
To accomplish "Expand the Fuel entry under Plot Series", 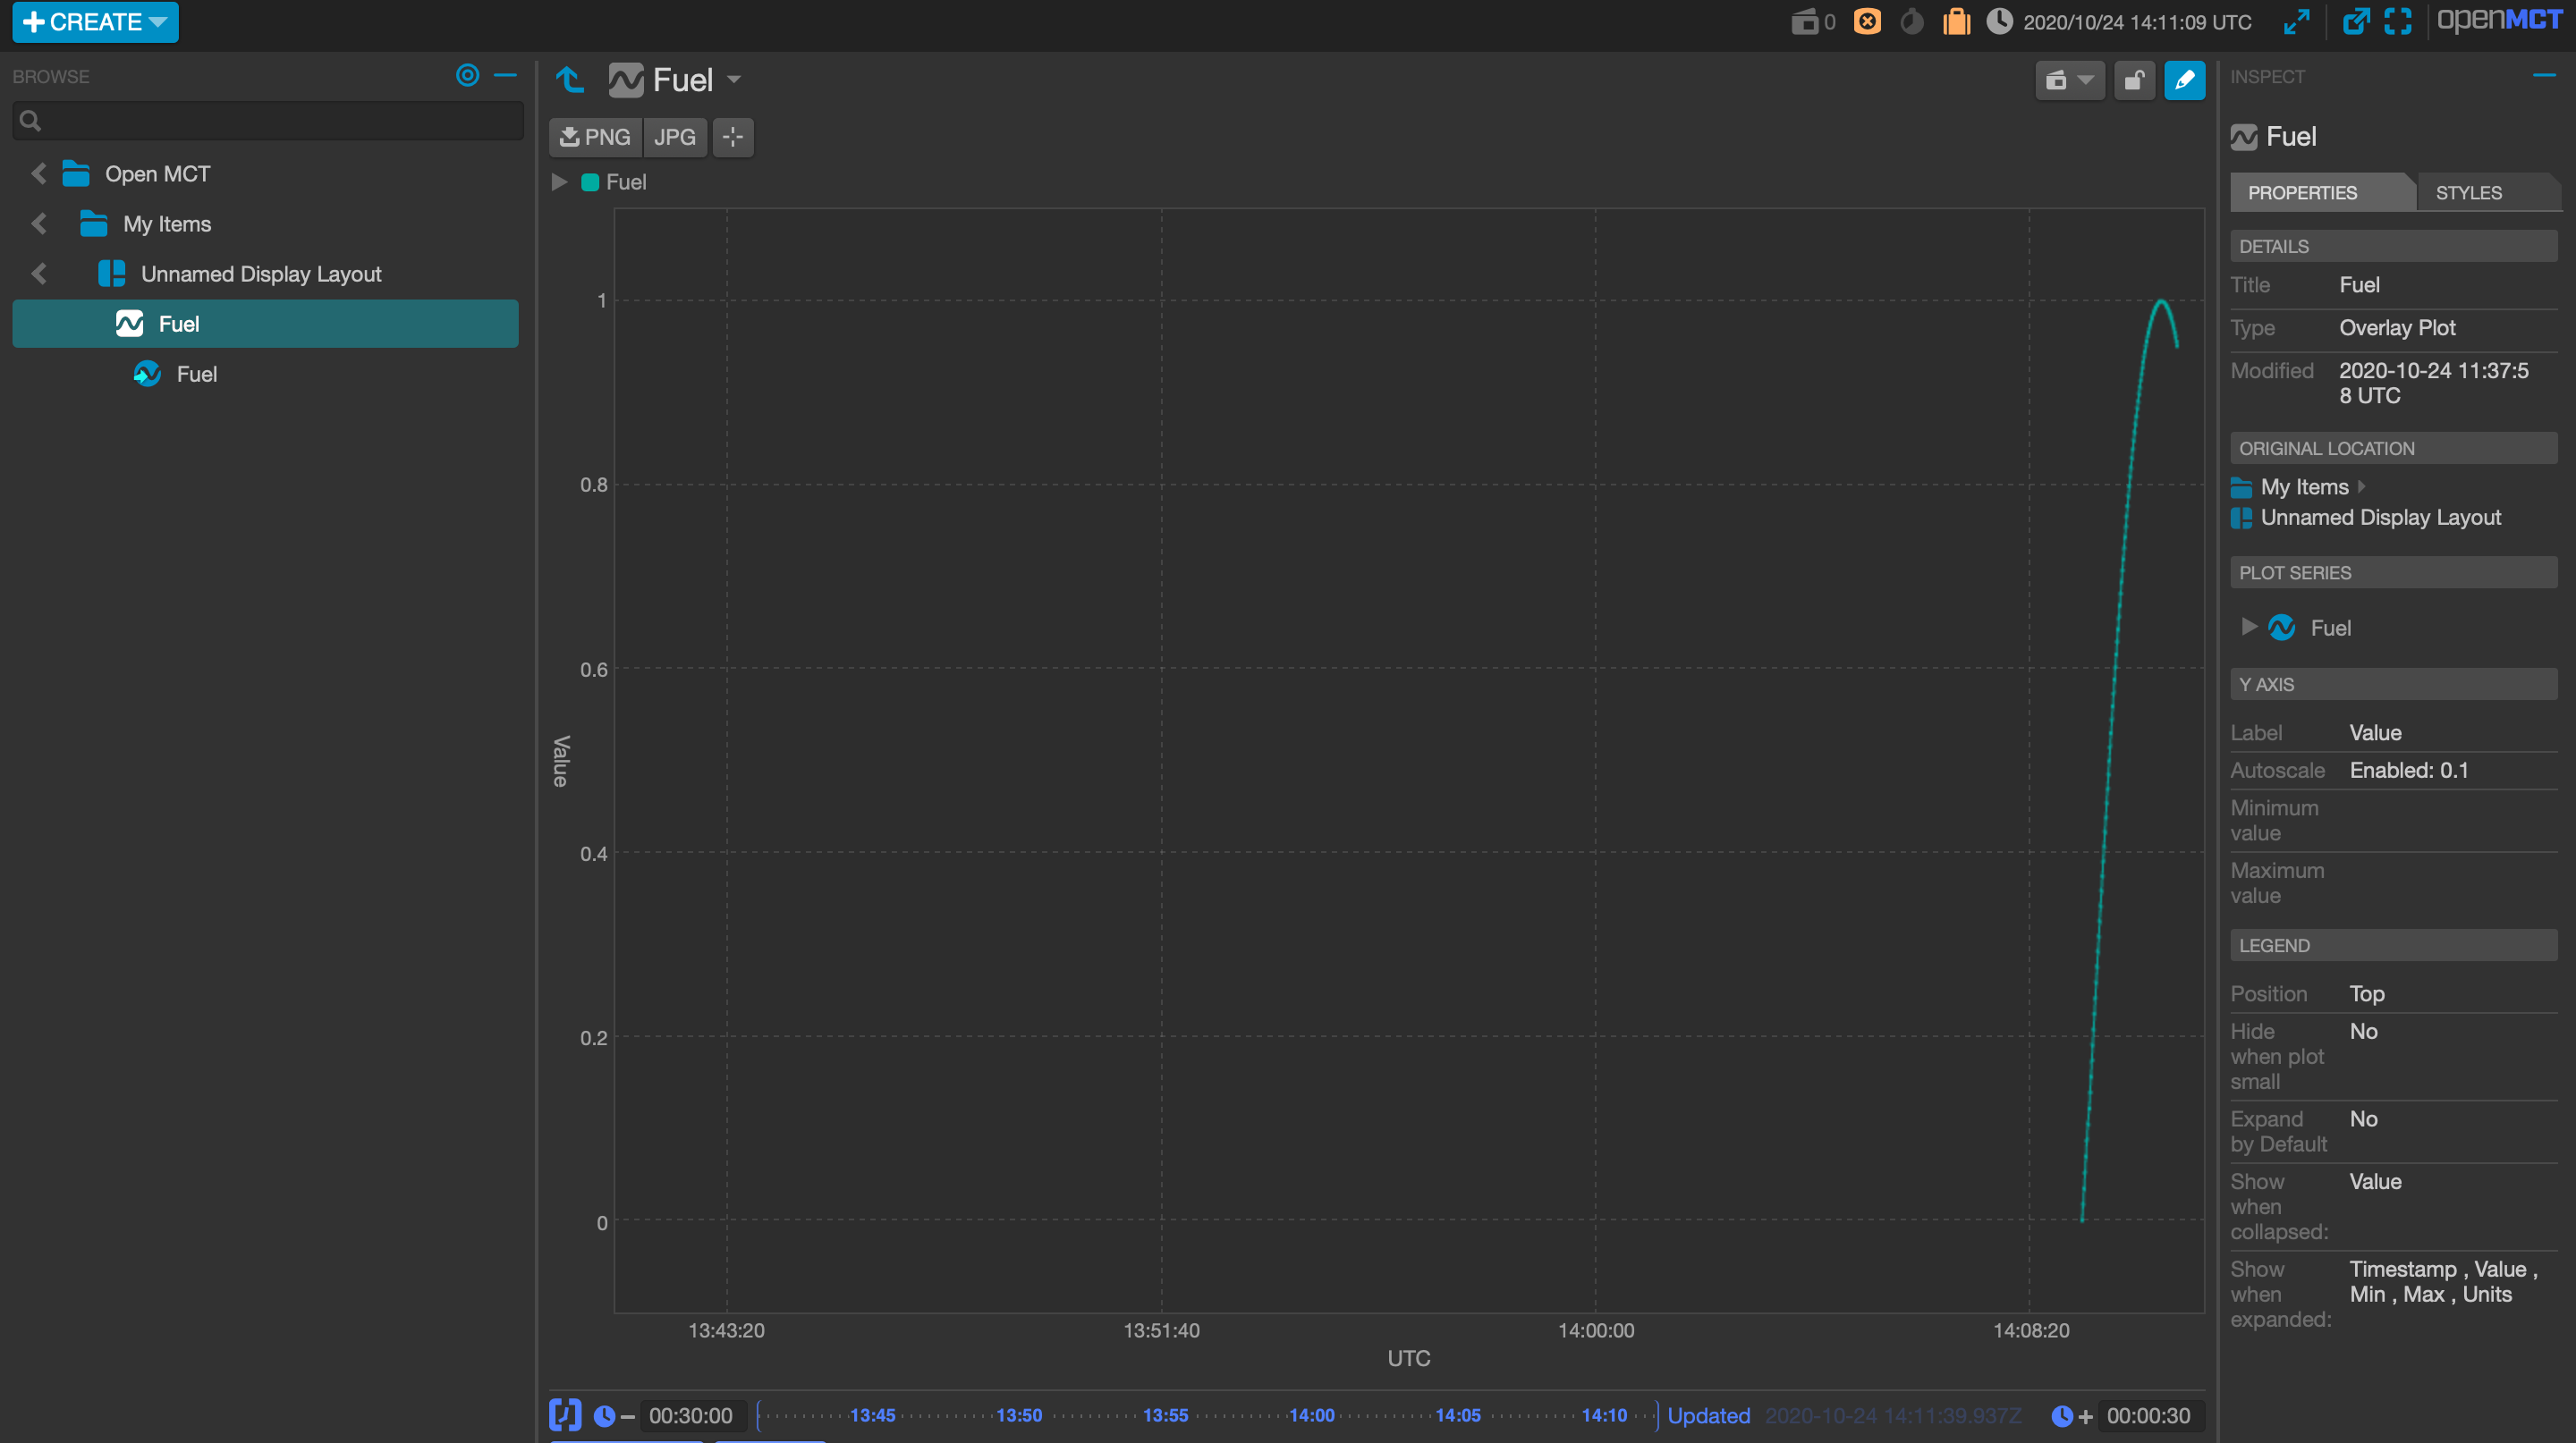I will (2249, 627).
